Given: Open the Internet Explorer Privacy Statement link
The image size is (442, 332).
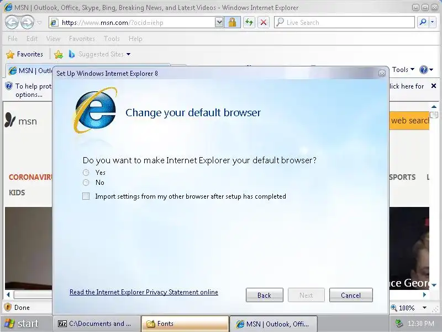Looking at the screenshot, I should 144,292.
